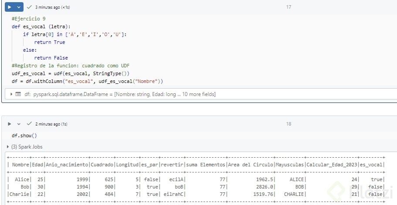This screenshot has height=205, width=397.
Task: Place cursor in the df.show() code line
Action: click(x=24, y=136)
